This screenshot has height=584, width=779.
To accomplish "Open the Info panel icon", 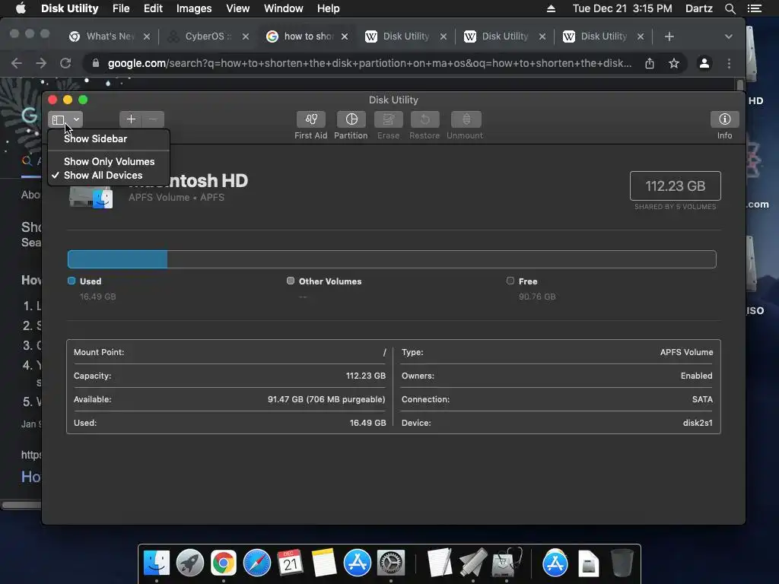I will 724,119.
